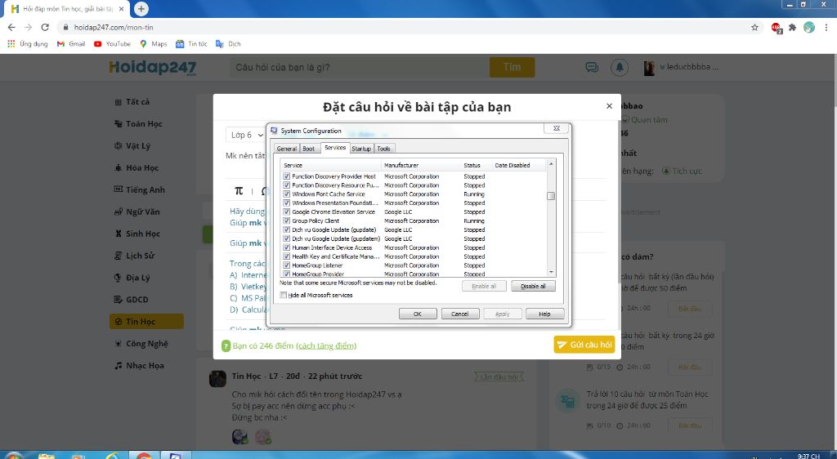The width and height of the screenshot is (837, 459).
Task: Click the Hoidap247 logo
Action: (153, 68)
